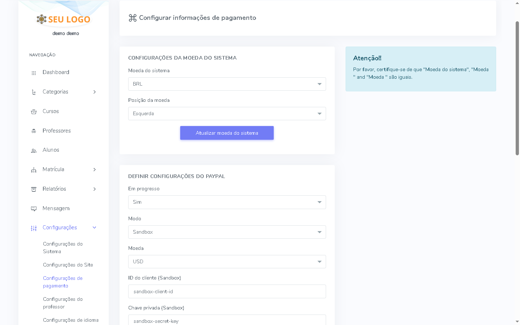Open the PayPal Modo Sandbox dropdown
Viewport: 520px width, 325px height.
pyautogui.click(x=227, y=232)
